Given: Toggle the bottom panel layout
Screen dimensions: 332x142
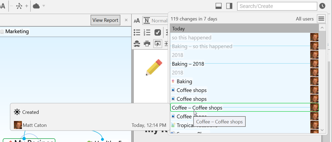Looking at the screenshot, I should coord(218,6).
